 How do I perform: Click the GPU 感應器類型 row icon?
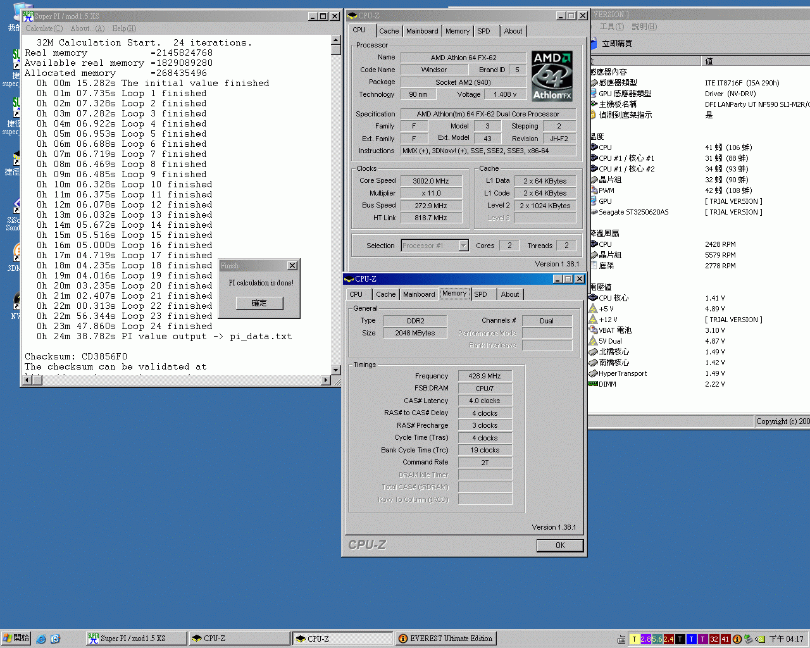[594, 94]
